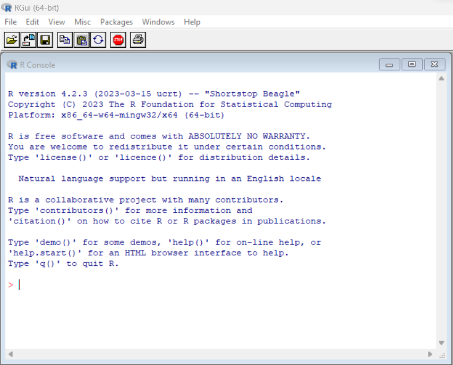This screenshot has width=453, height=365.
Task: Print using the printer icon
Action: tap(138, 40)
